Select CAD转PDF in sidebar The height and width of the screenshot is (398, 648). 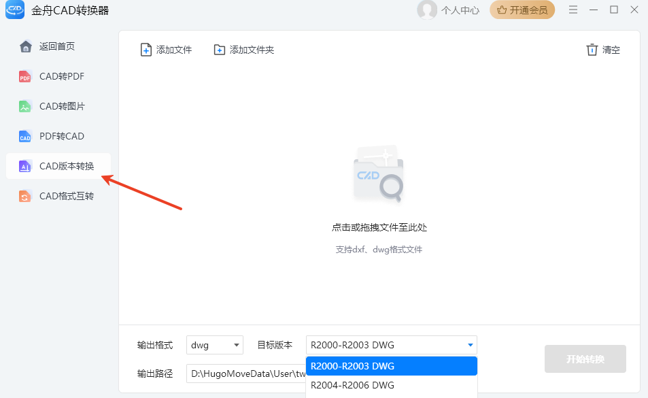pos(58,76)
